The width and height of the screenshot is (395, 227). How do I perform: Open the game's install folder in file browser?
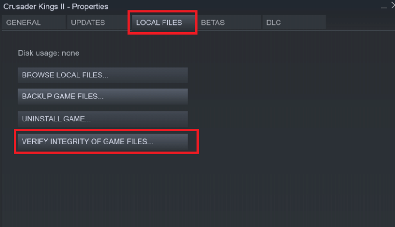[103, 75]
